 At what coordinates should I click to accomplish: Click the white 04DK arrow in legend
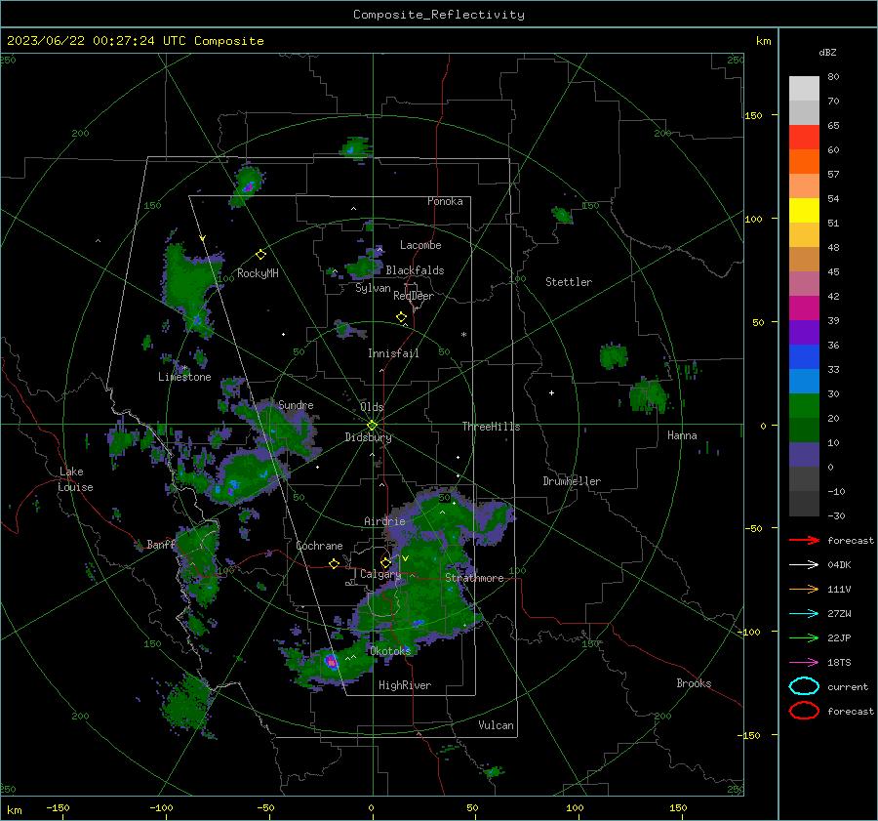(804, 565)
